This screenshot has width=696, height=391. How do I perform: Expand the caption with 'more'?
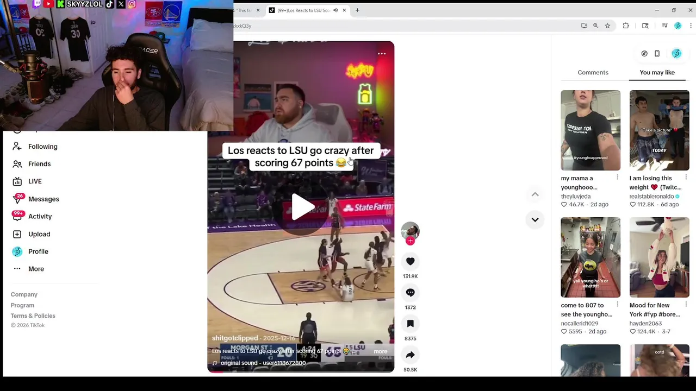[381, 351]
